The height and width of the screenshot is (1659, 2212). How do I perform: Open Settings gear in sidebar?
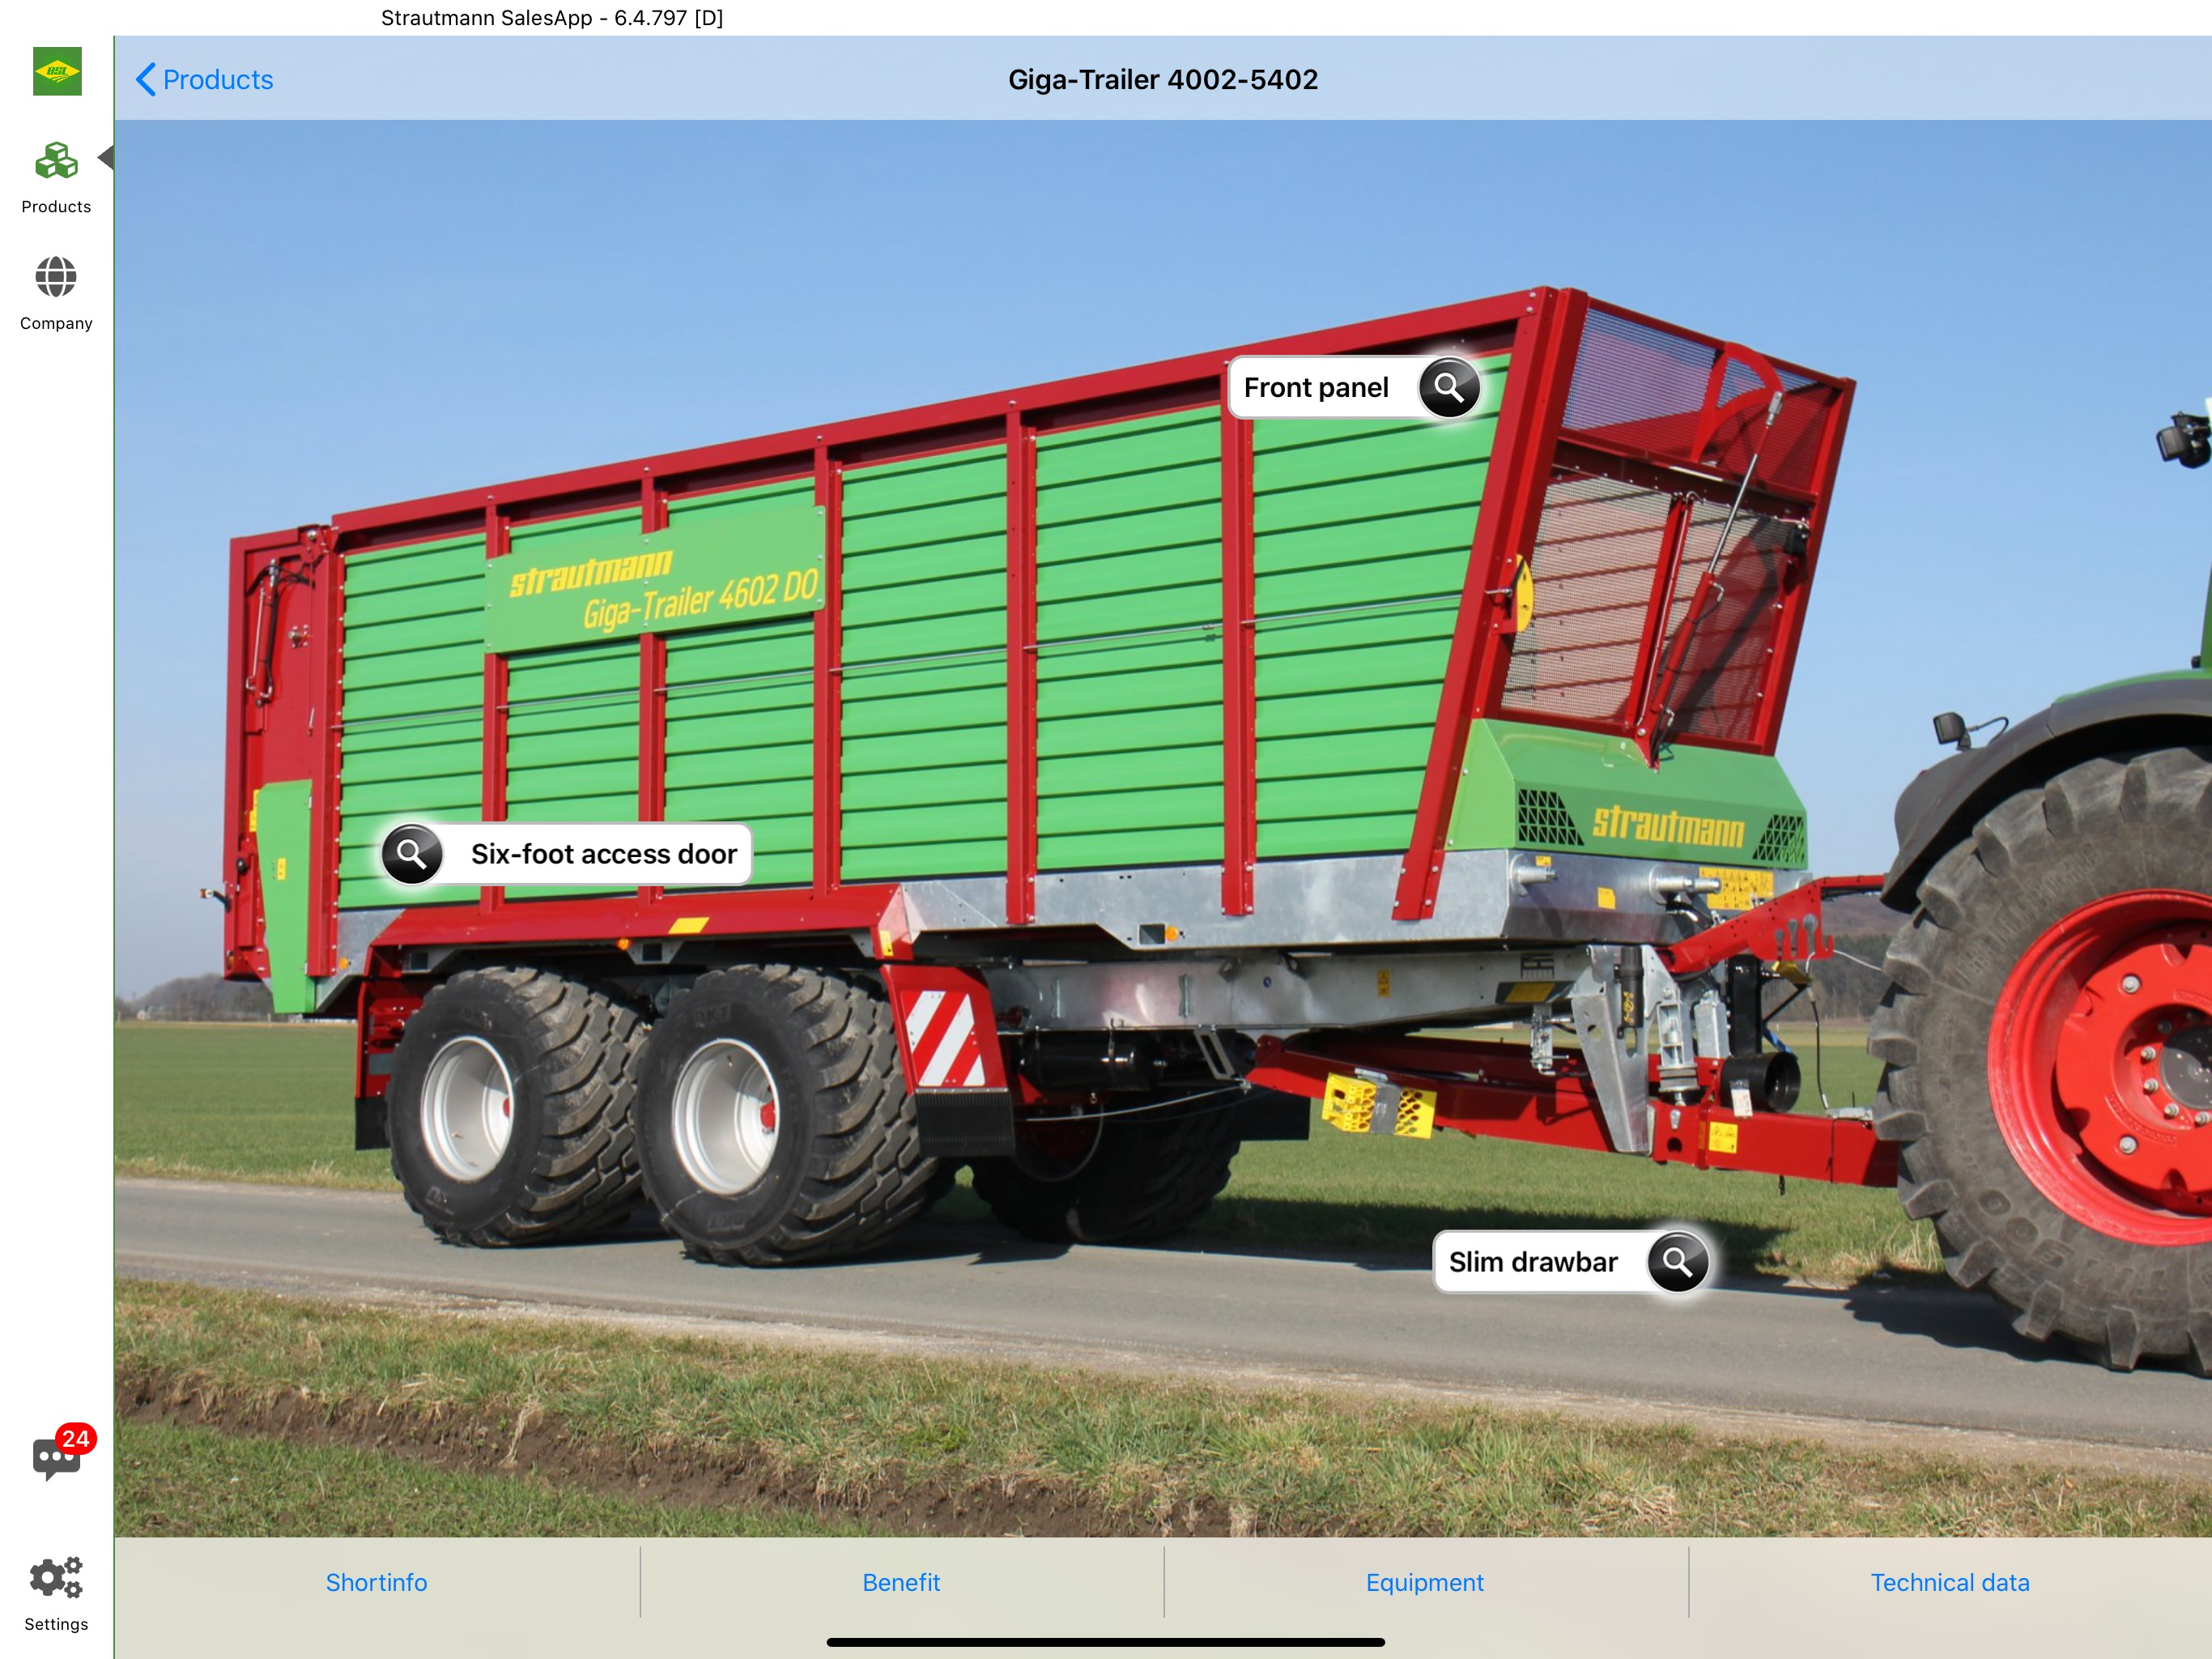56,1594
